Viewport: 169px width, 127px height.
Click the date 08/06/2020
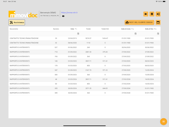72,43
